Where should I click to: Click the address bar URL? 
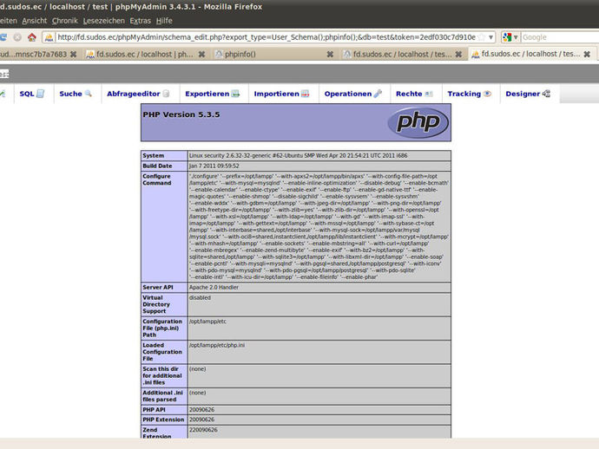[x=267, y=37]
